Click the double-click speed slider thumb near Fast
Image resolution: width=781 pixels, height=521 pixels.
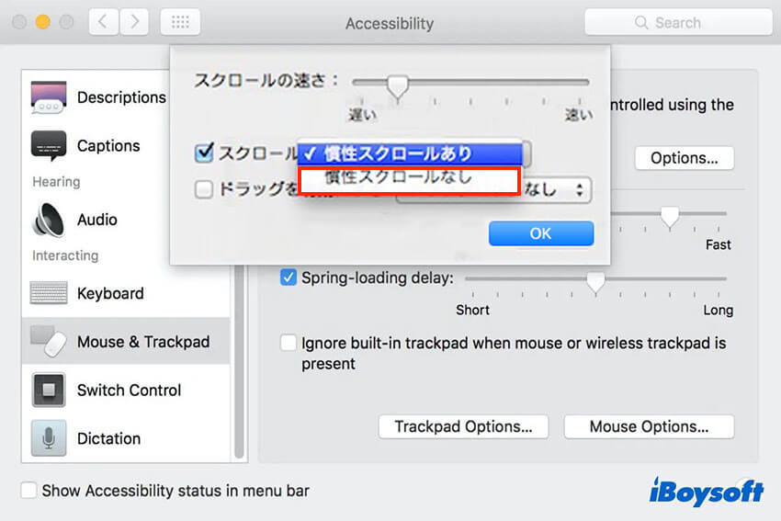click(x=670, y=217)
